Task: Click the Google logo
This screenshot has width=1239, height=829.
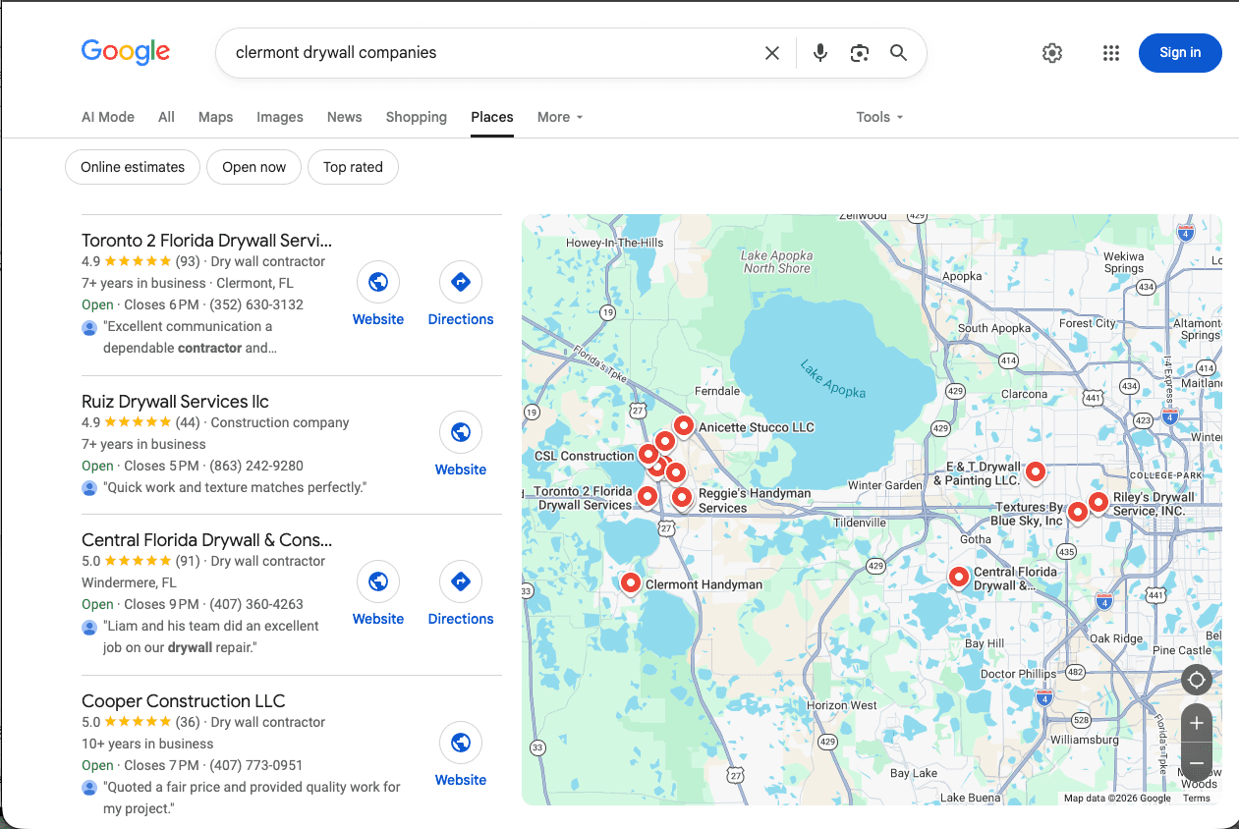Action: point(126,52)
